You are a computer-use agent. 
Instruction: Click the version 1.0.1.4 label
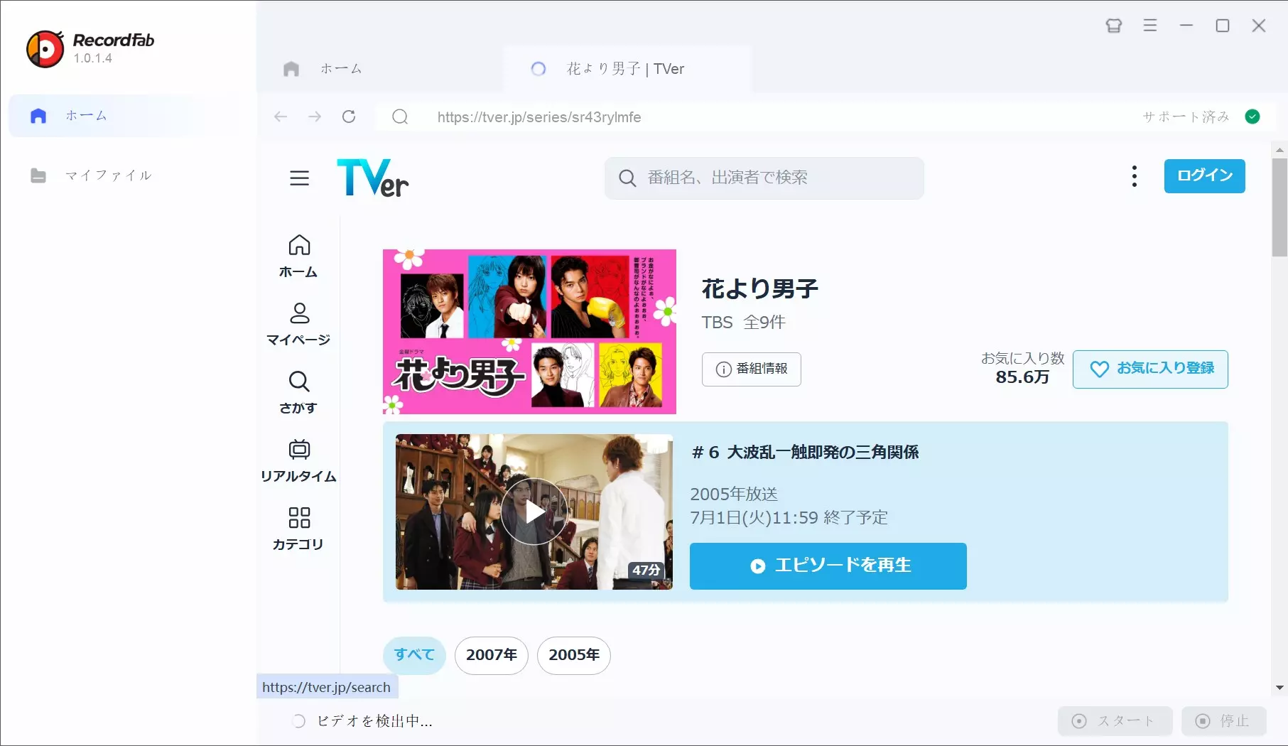(x=93, y=58)
